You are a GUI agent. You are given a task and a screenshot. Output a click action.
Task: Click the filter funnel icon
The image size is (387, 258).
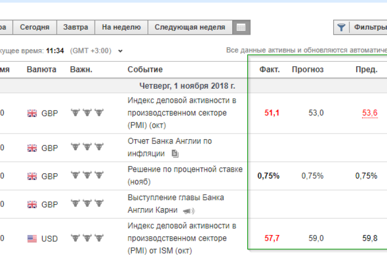(x=341, y=27)
